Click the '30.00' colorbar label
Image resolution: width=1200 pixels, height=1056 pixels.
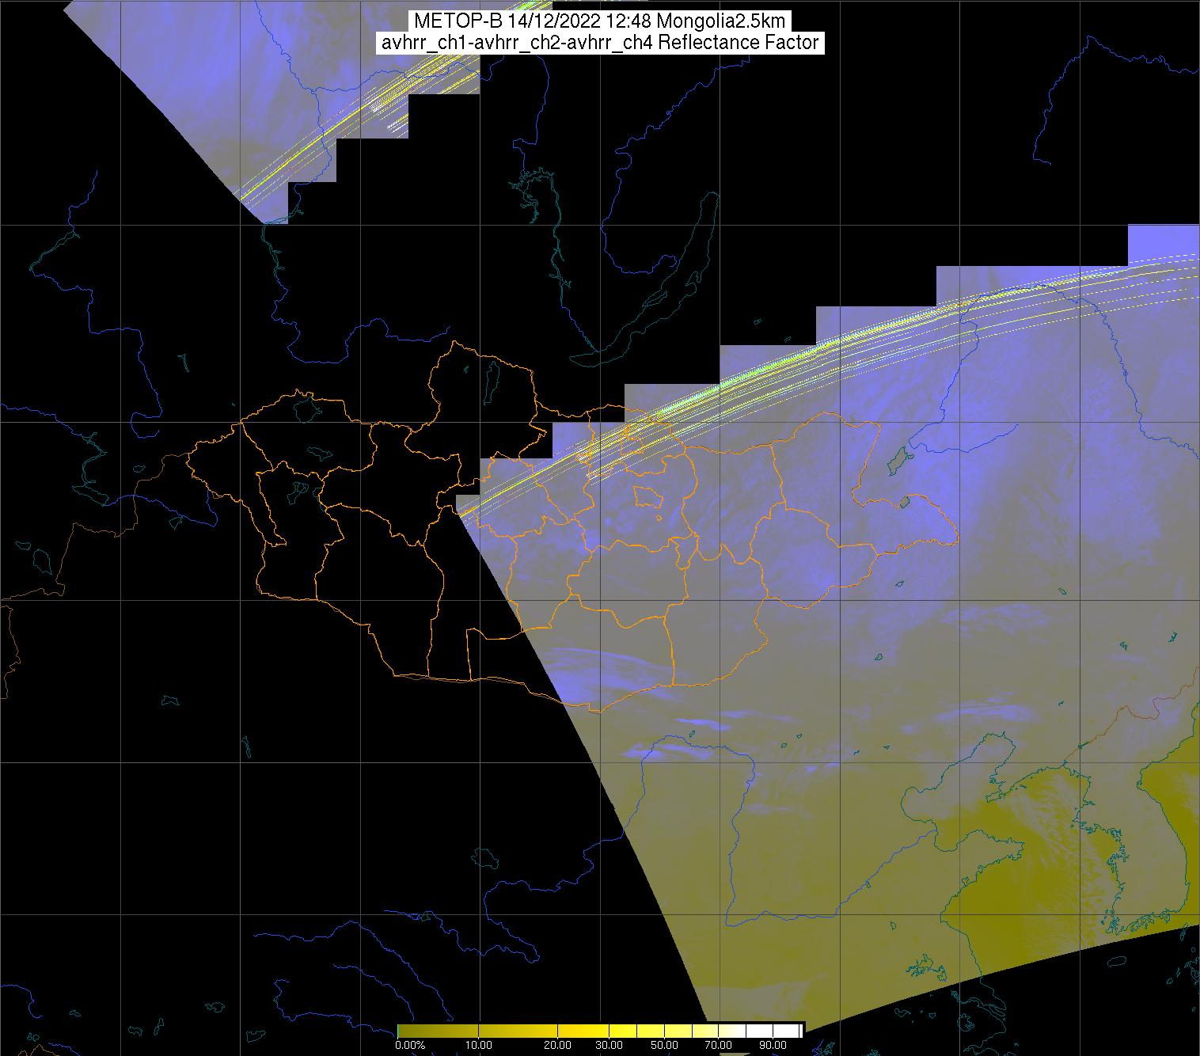point(609,1046)
